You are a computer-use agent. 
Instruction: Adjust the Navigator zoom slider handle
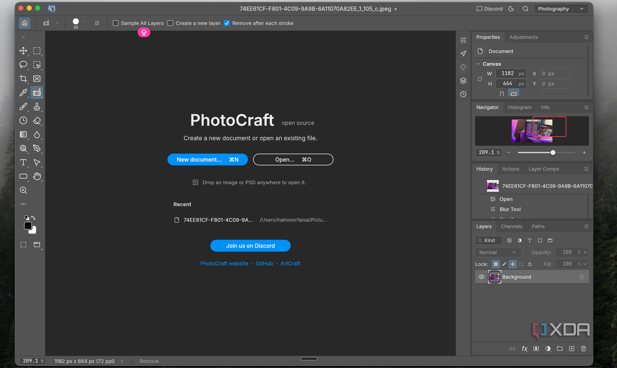(x=553, y=153)
